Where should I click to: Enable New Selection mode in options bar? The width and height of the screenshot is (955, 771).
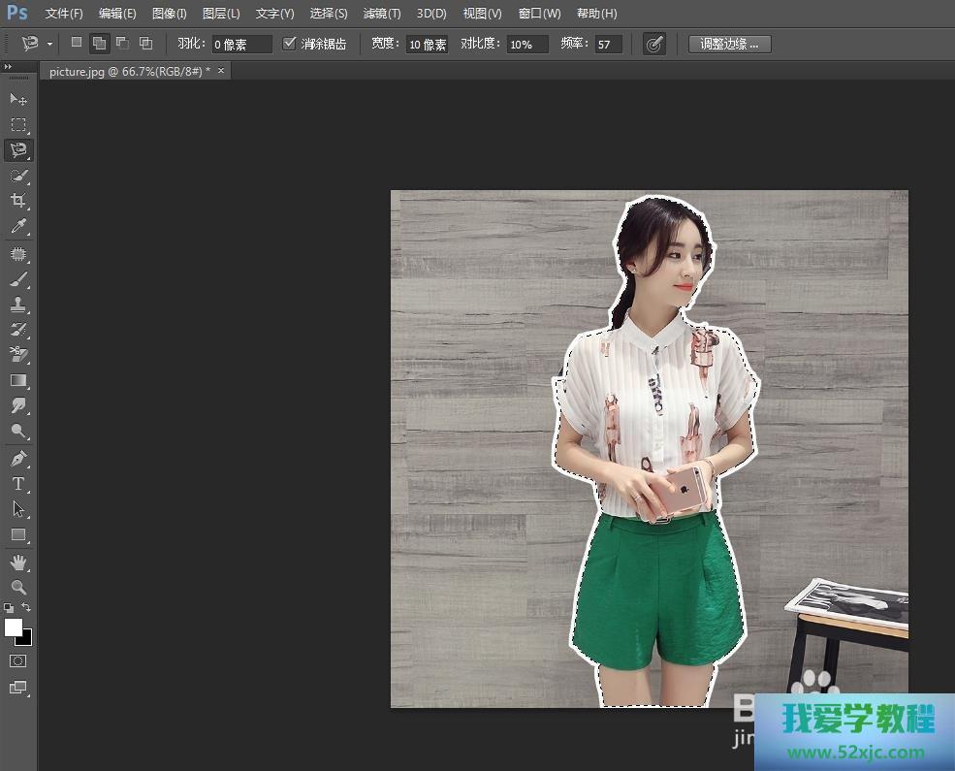(x=77, y=44)
